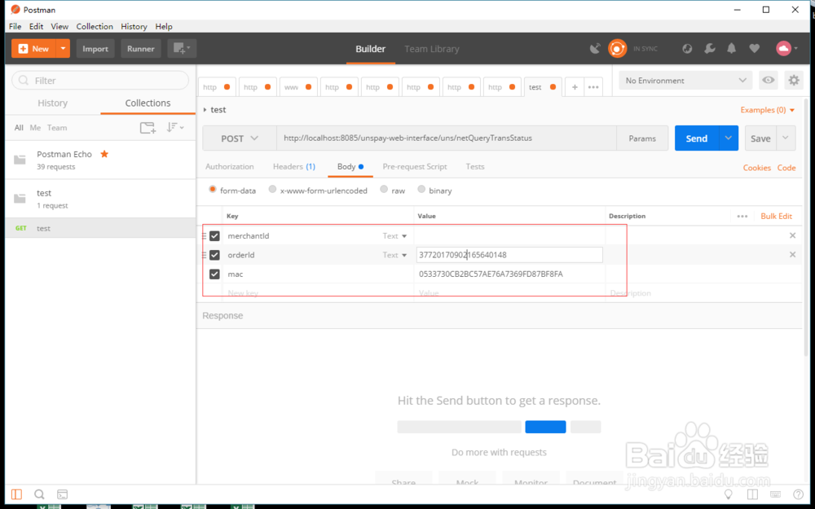
Task: Click the heart icon in header
Action: (x=754, y=48)
